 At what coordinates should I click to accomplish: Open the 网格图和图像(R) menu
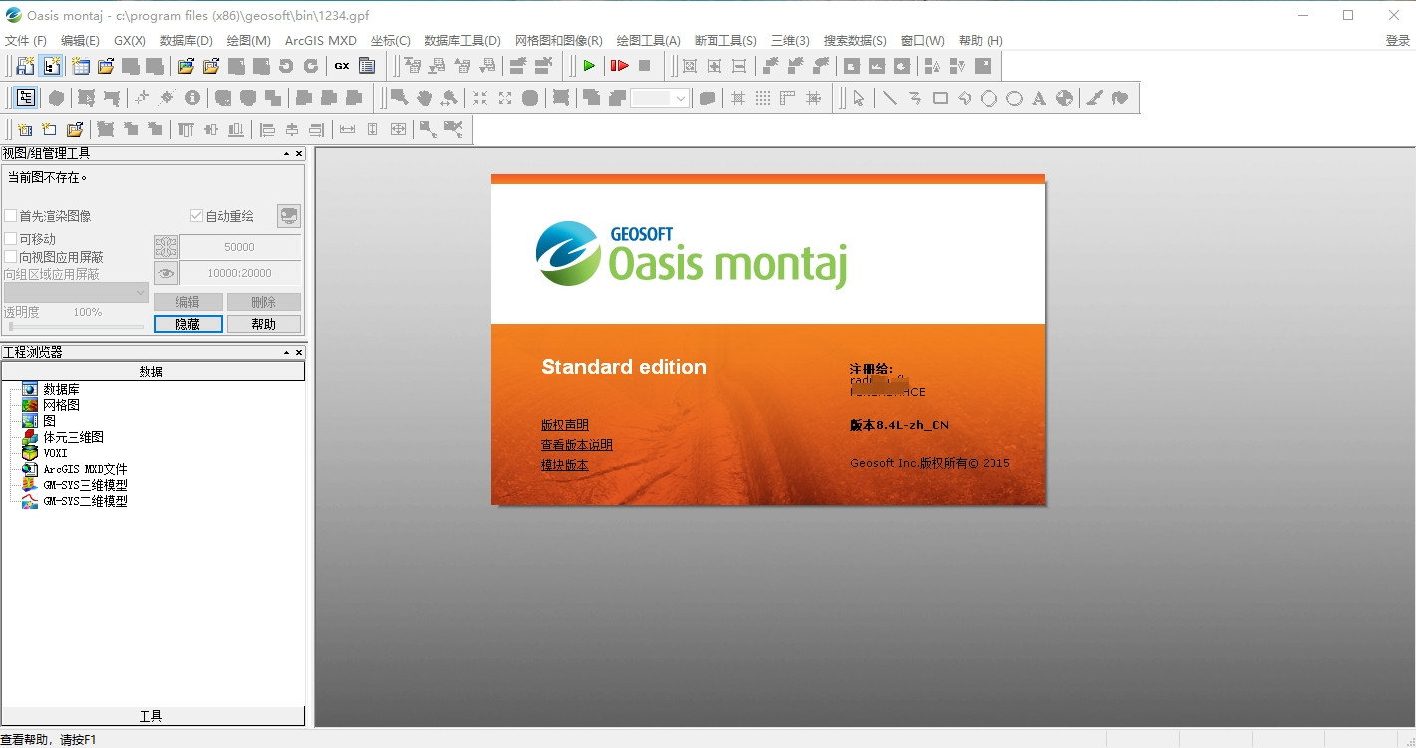[558, 41]
